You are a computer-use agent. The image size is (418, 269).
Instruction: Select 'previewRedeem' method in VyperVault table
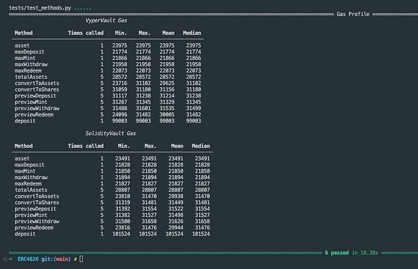[x=34, y=114]
